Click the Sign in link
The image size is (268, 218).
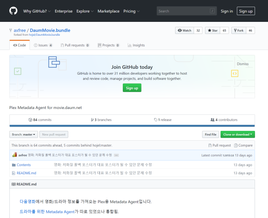226,11
